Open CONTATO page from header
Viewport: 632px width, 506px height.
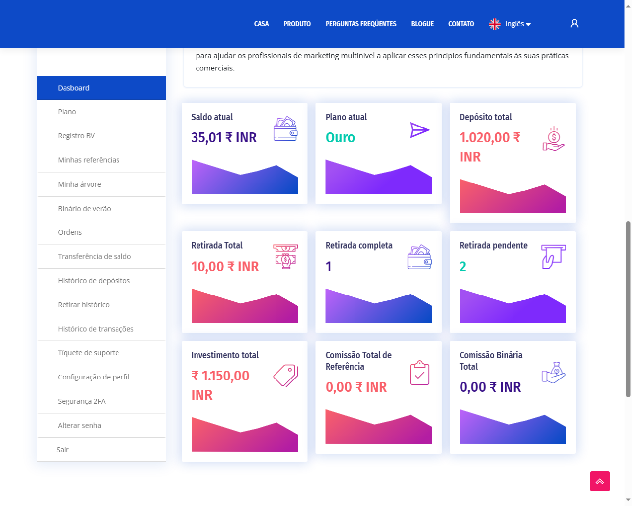pyautogui.click(x=461, y=24)
